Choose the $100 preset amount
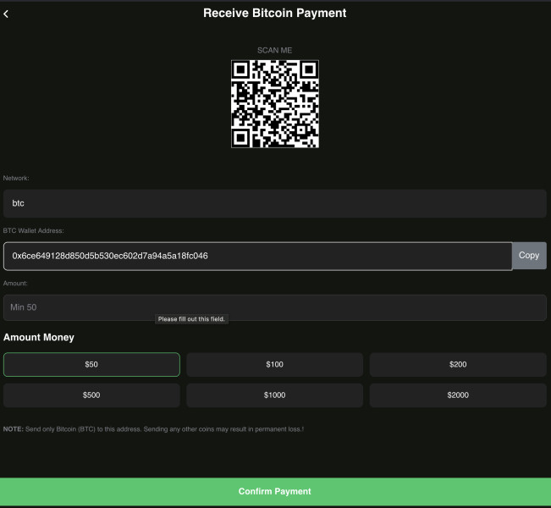The image size is (551, 508). coord(274,365)
